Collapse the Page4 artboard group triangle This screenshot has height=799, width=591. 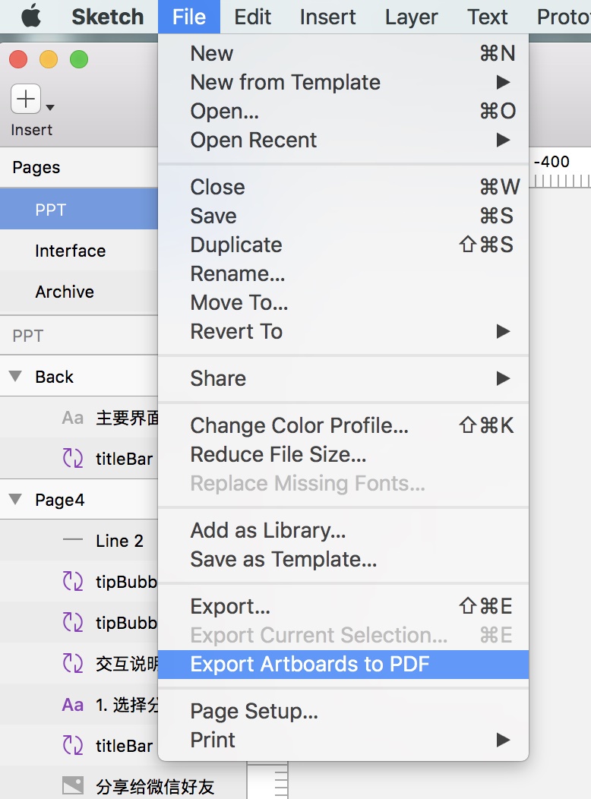[x=15, y=500]
